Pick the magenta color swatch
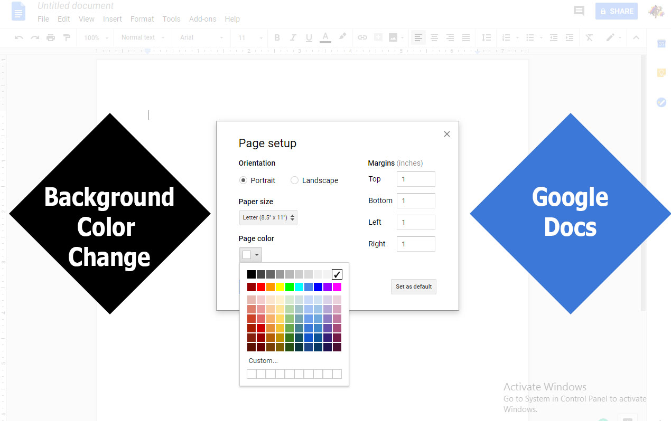Viewport: 671px width, 421px height. point(337,287)
